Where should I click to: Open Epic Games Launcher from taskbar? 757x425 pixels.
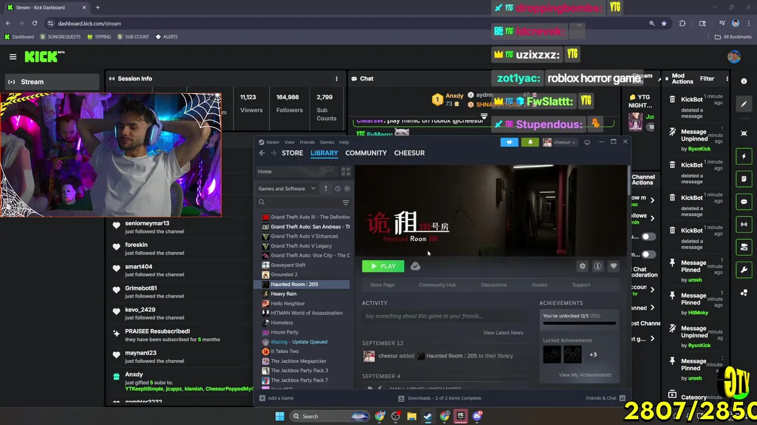(x=460, y=416)
